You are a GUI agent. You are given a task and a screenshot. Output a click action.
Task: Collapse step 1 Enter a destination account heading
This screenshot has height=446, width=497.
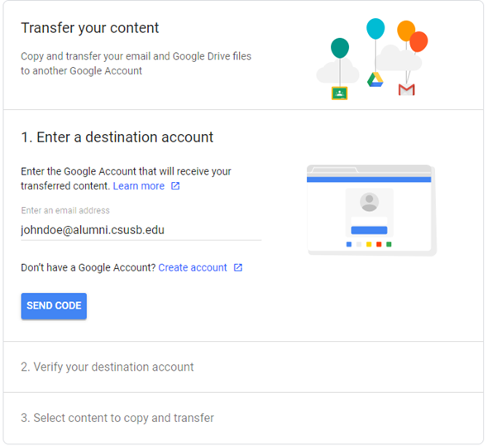point(117,137)
